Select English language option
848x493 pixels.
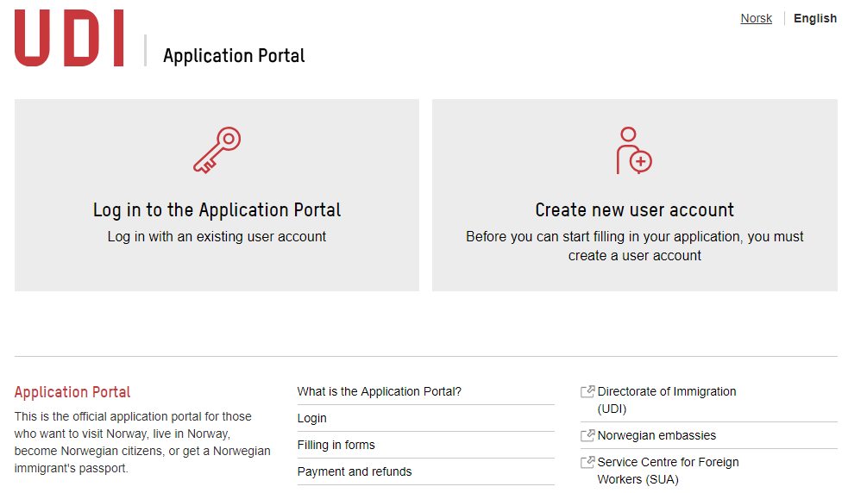click(815, 18)
